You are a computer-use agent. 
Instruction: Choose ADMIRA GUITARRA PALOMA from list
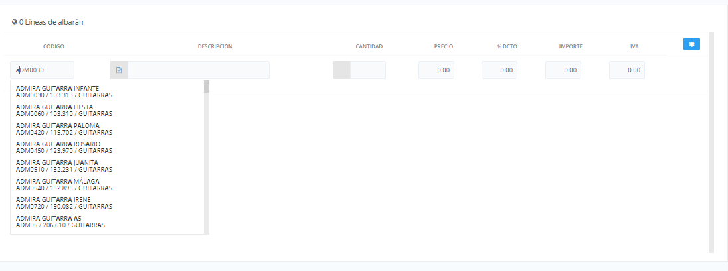click(x=107, y=129)
